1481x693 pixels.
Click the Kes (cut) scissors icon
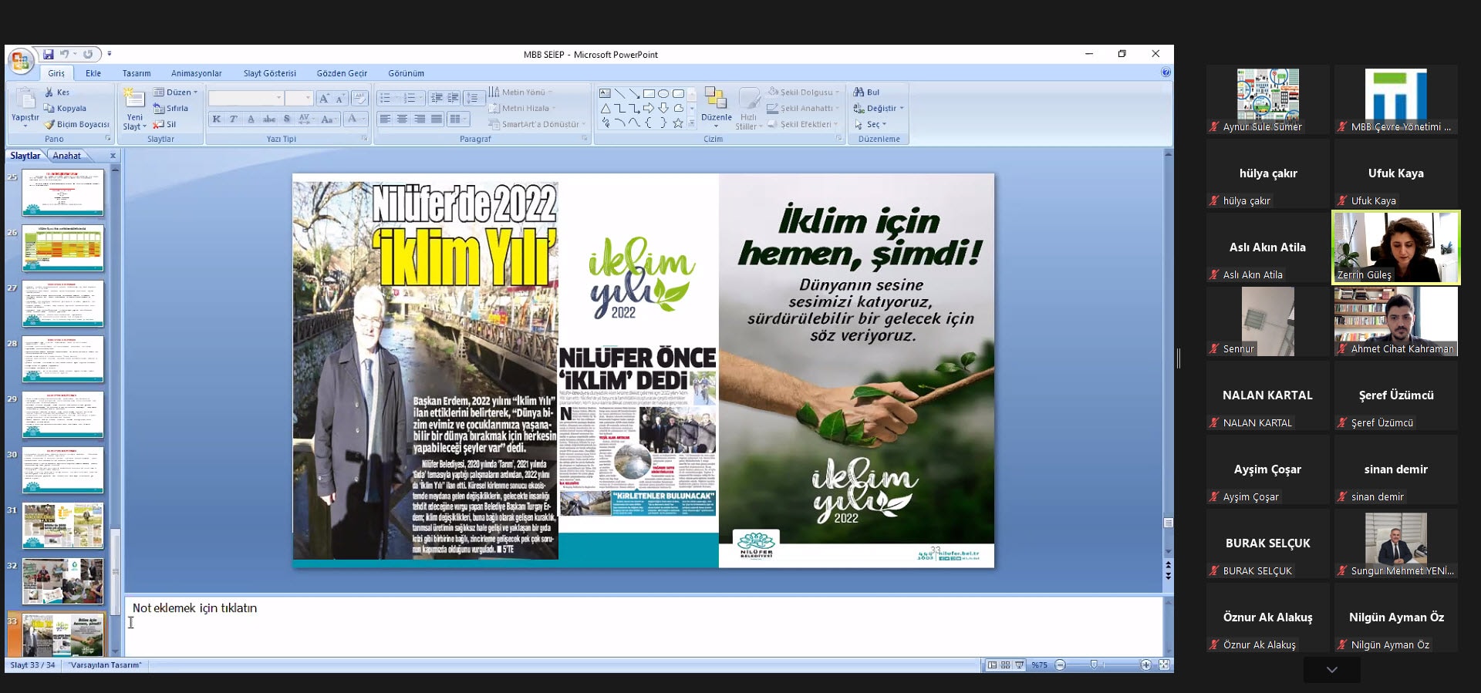click(x=49, y=93)
